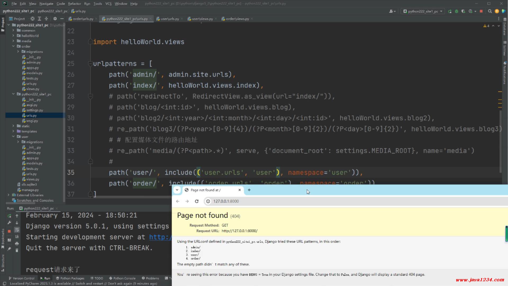Close the 'Page not found' browser tab

tap(239, 190)
